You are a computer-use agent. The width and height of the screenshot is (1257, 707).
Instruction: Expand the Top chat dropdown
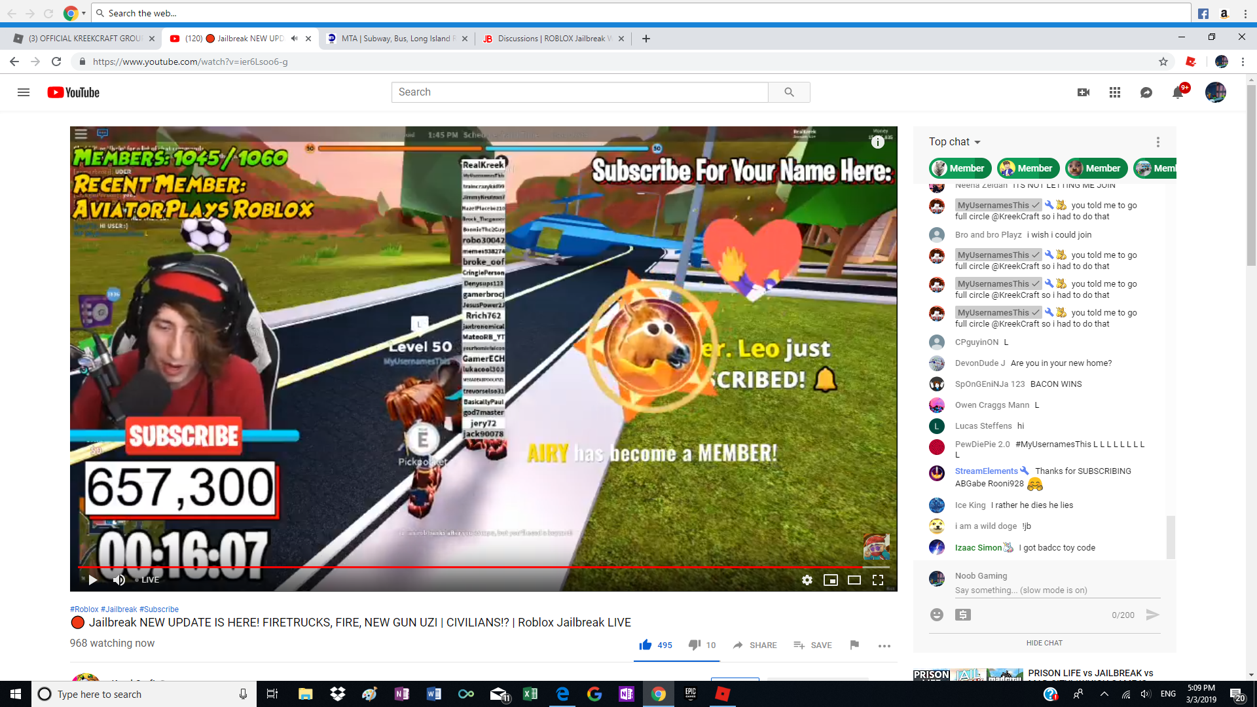955,142
